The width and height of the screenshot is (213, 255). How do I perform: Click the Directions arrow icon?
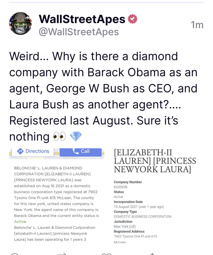[x=20, y=151]
